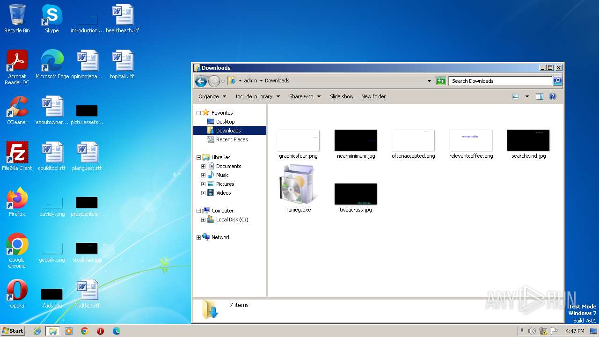This screenshot has width=599, height=337.
Task: Show the preview pane
Action: point(540,96)
